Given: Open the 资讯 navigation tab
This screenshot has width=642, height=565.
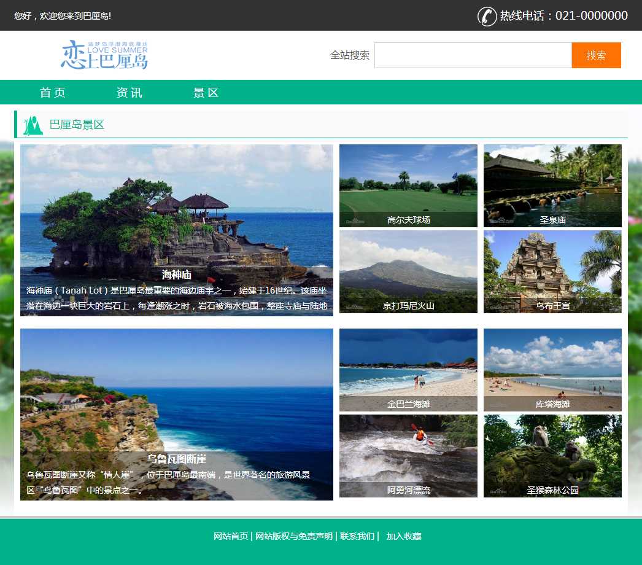Looking at the screenshot, I should coord(130,93).
